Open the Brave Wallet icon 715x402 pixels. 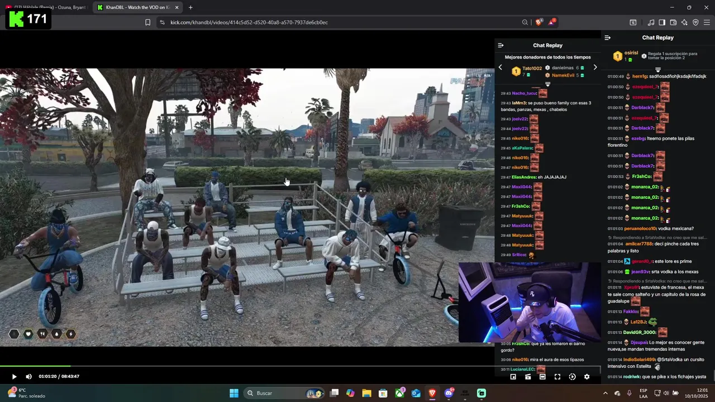pyautogui.click(x=673, y=22)
